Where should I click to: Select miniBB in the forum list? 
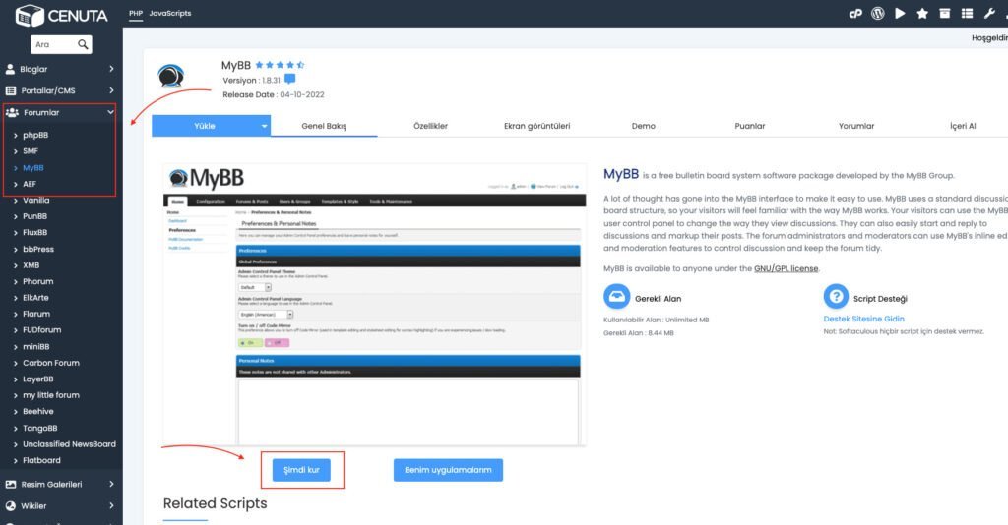click(36, 347)
